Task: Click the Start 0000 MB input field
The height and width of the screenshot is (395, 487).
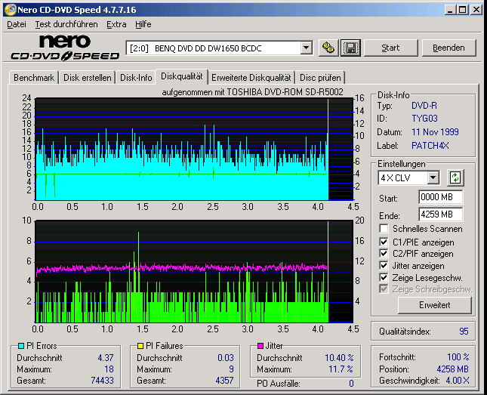Action: [440, 197]
